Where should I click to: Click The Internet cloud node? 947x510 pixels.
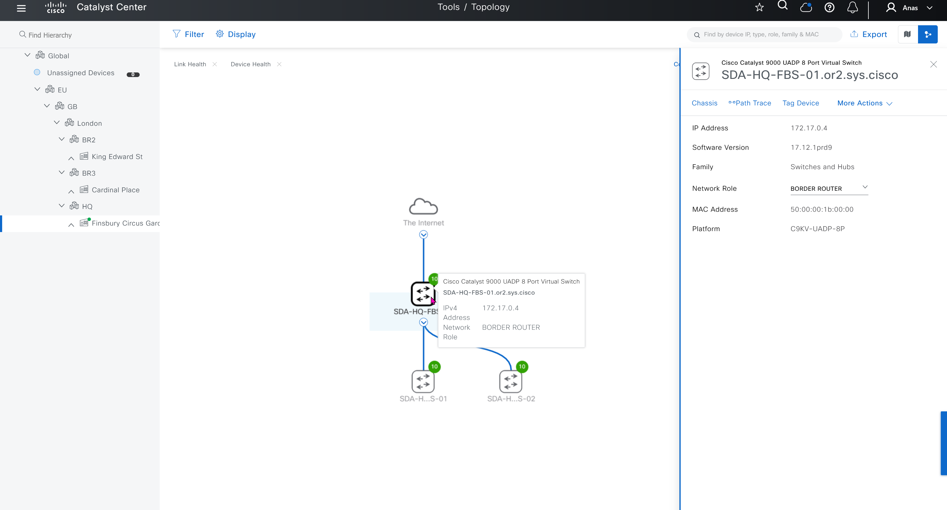[423, 207]
